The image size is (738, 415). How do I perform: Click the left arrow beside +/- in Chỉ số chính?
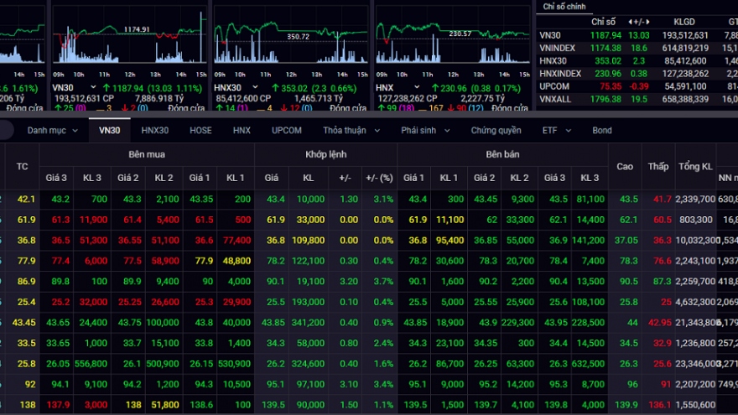(x=631, y=21)
